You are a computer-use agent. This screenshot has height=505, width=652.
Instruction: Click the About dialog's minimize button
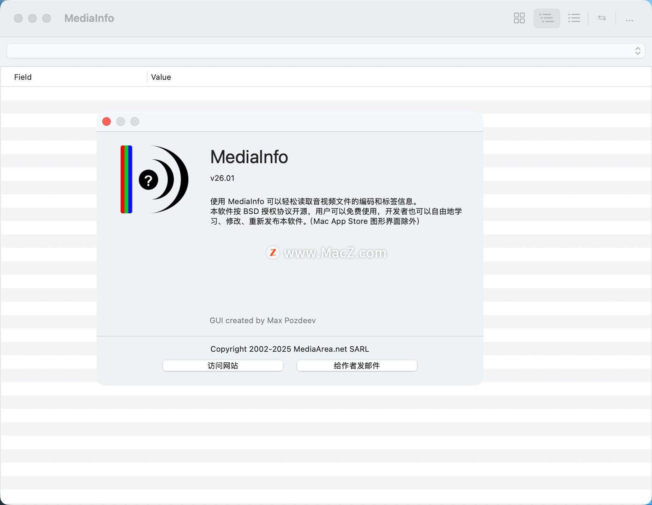tap(121, 121)
